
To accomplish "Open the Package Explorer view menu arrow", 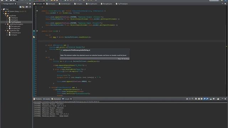I will tap(30, 7).
